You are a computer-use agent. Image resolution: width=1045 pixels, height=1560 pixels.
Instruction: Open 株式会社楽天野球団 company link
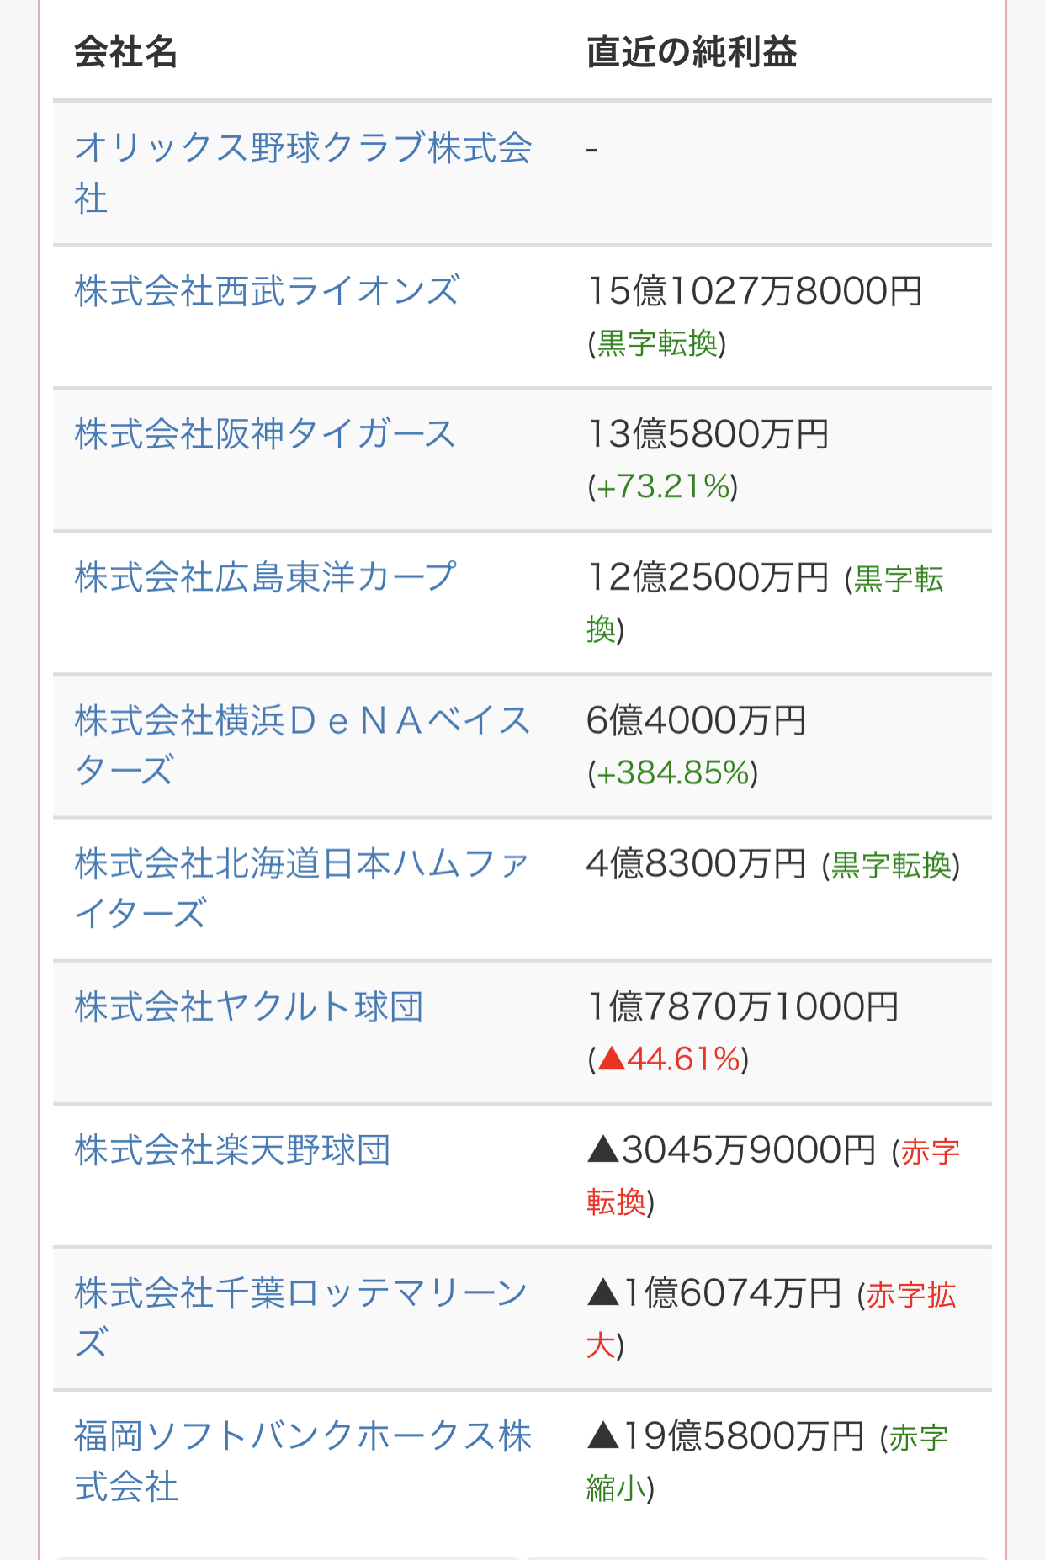[x=232, y=1150]
